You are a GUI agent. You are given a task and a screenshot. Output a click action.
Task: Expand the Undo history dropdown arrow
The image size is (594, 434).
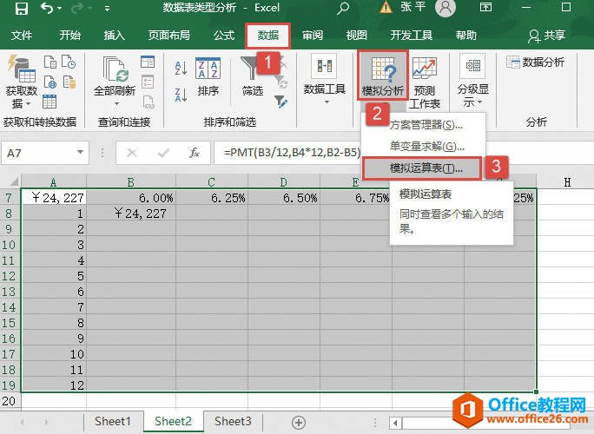click(59, 9)
